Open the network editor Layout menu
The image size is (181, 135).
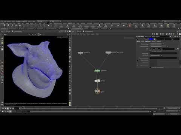click(x=93, y=34)
